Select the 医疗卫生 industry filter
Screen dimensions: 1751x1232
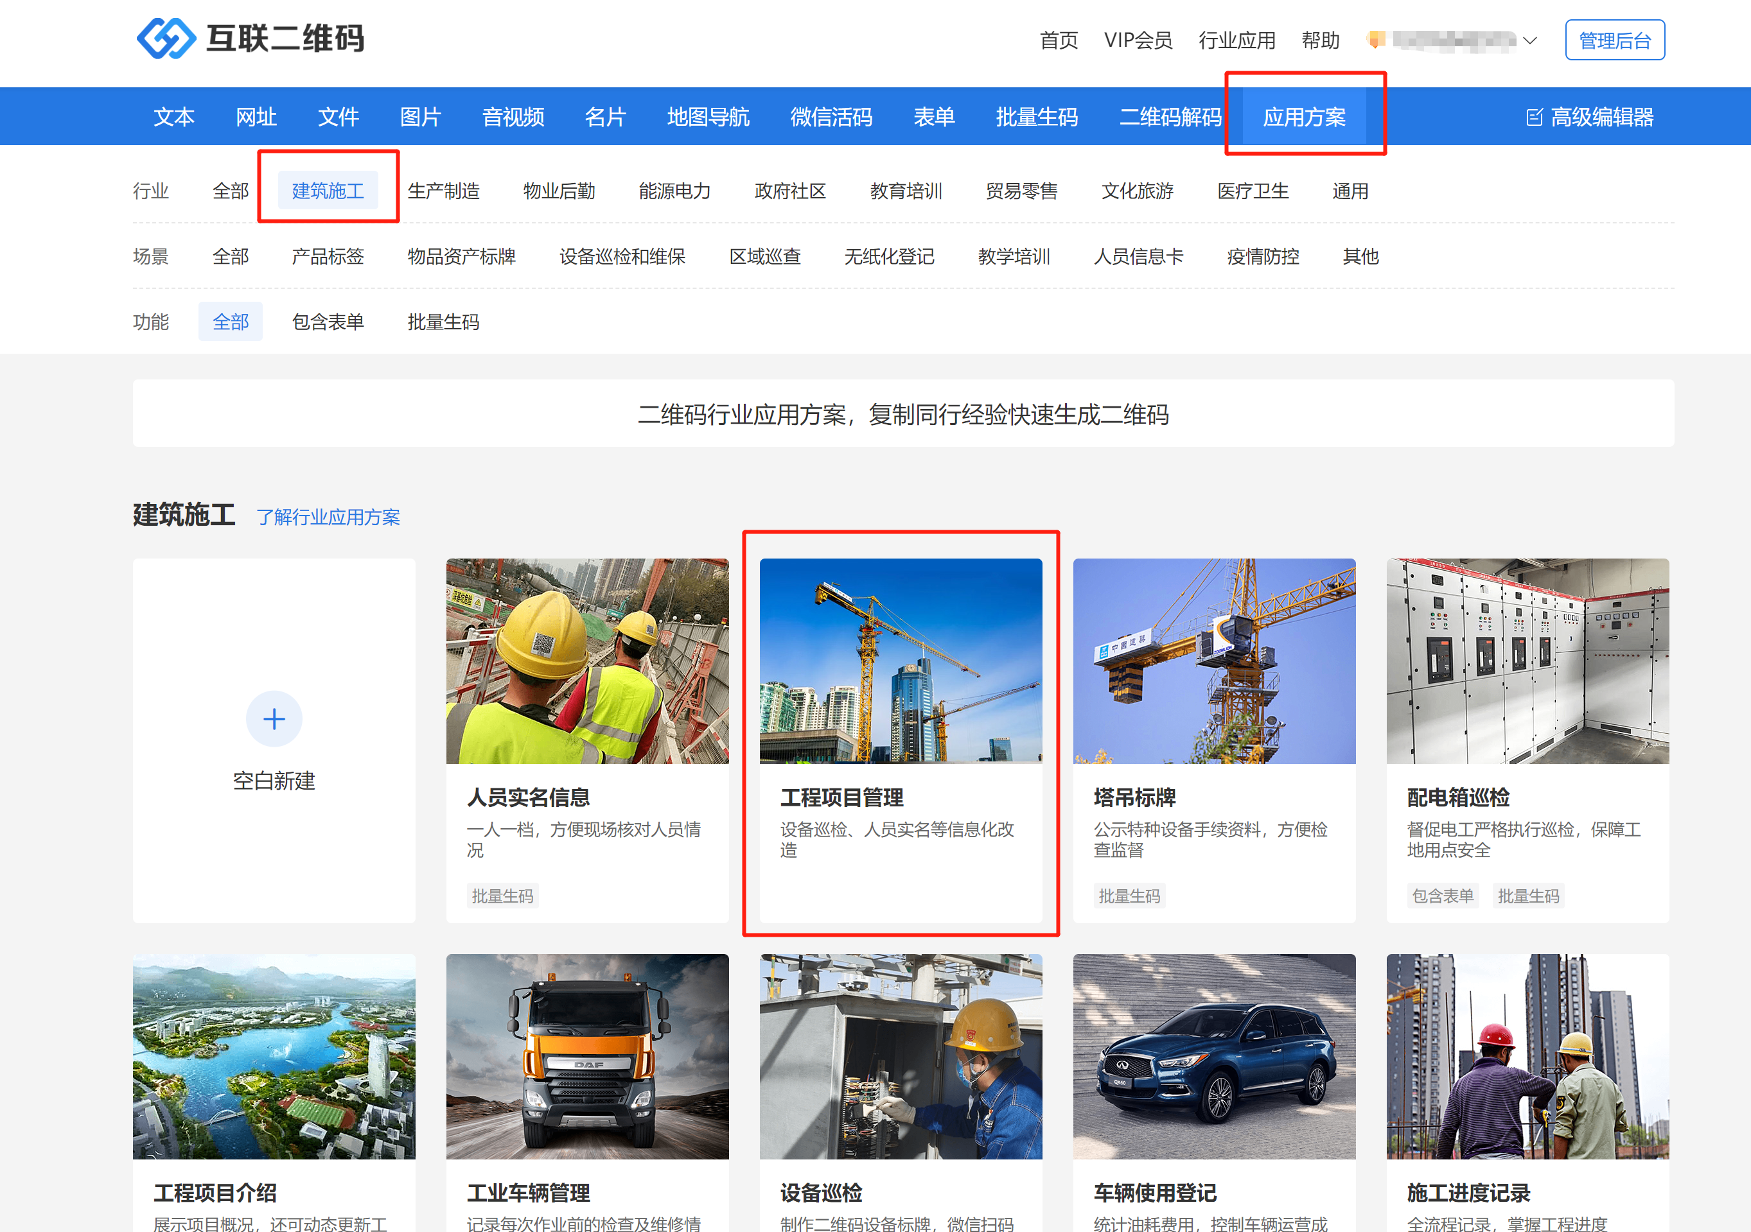[x=1253, y=191]
